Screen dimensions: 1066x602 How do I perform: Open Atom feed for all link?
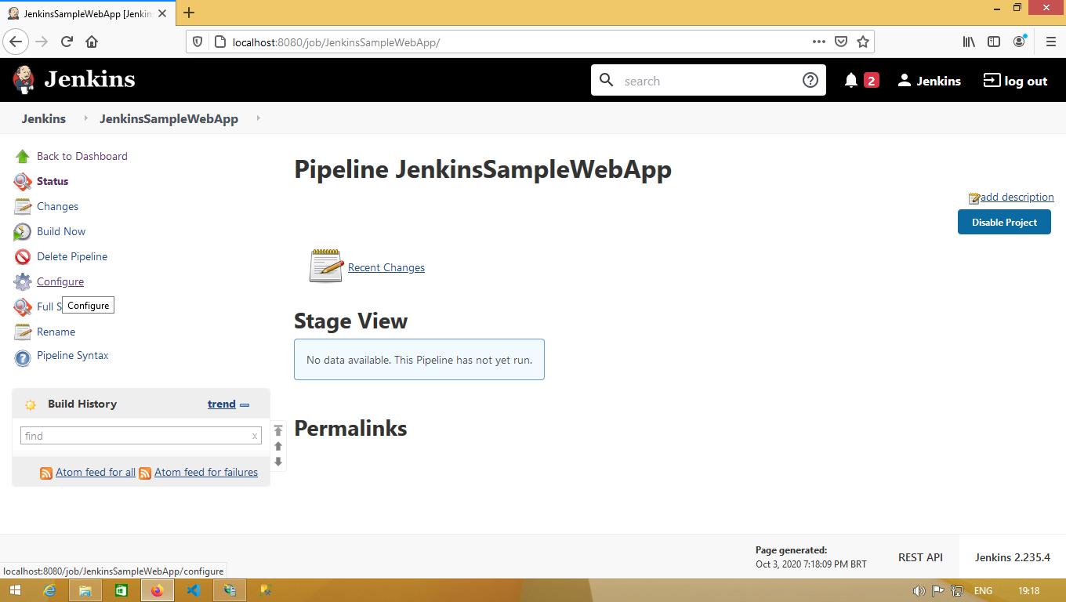click(96, 472)
